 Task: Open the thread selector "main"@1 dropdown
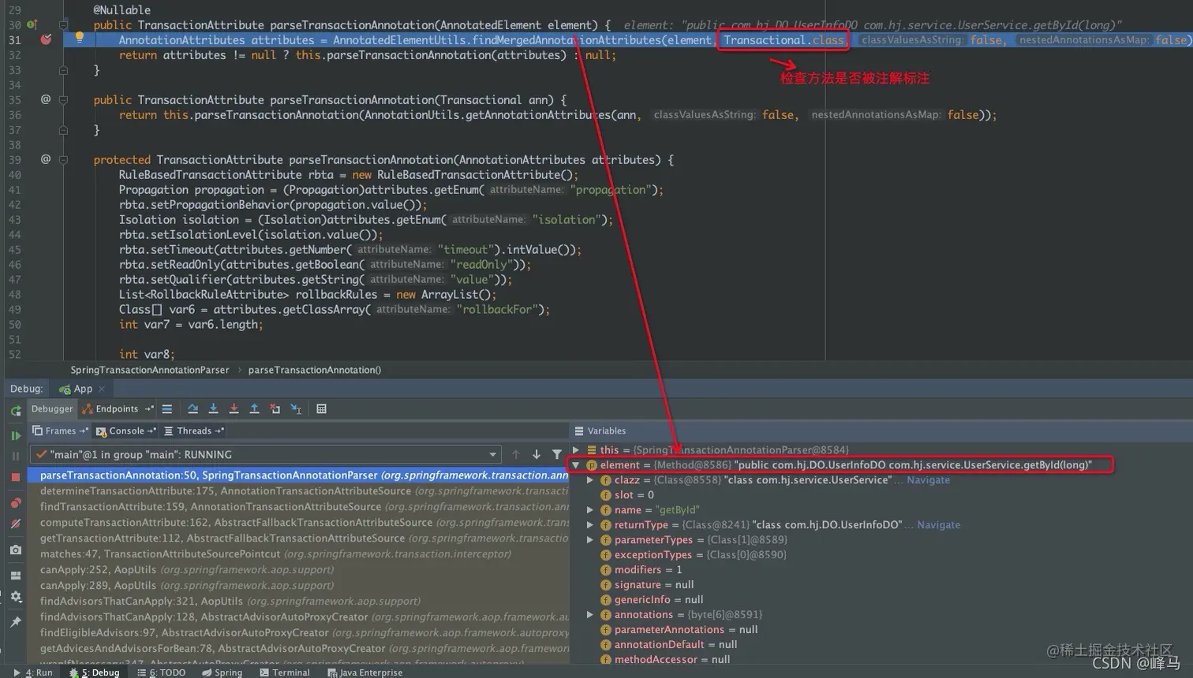tap(265, 454)
